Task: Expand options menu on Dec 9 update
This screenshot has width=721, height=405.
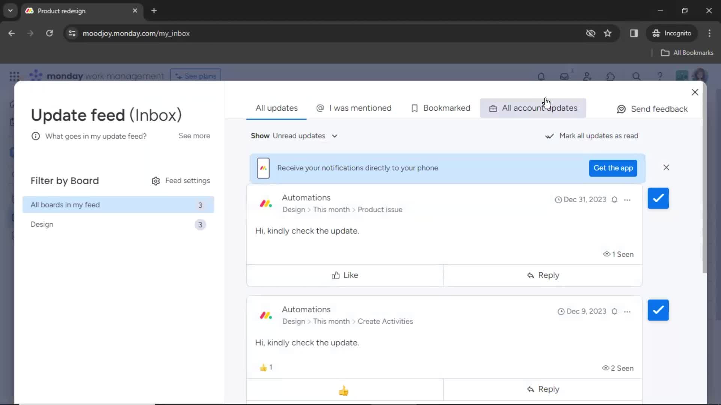Action: [x=627, y=311]
